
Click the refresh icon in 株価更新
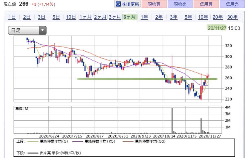(118, 4)
